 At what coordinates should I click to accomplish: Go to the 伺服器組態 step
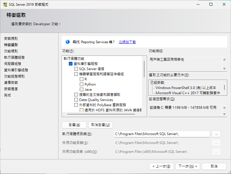click(x=13, y=64)
